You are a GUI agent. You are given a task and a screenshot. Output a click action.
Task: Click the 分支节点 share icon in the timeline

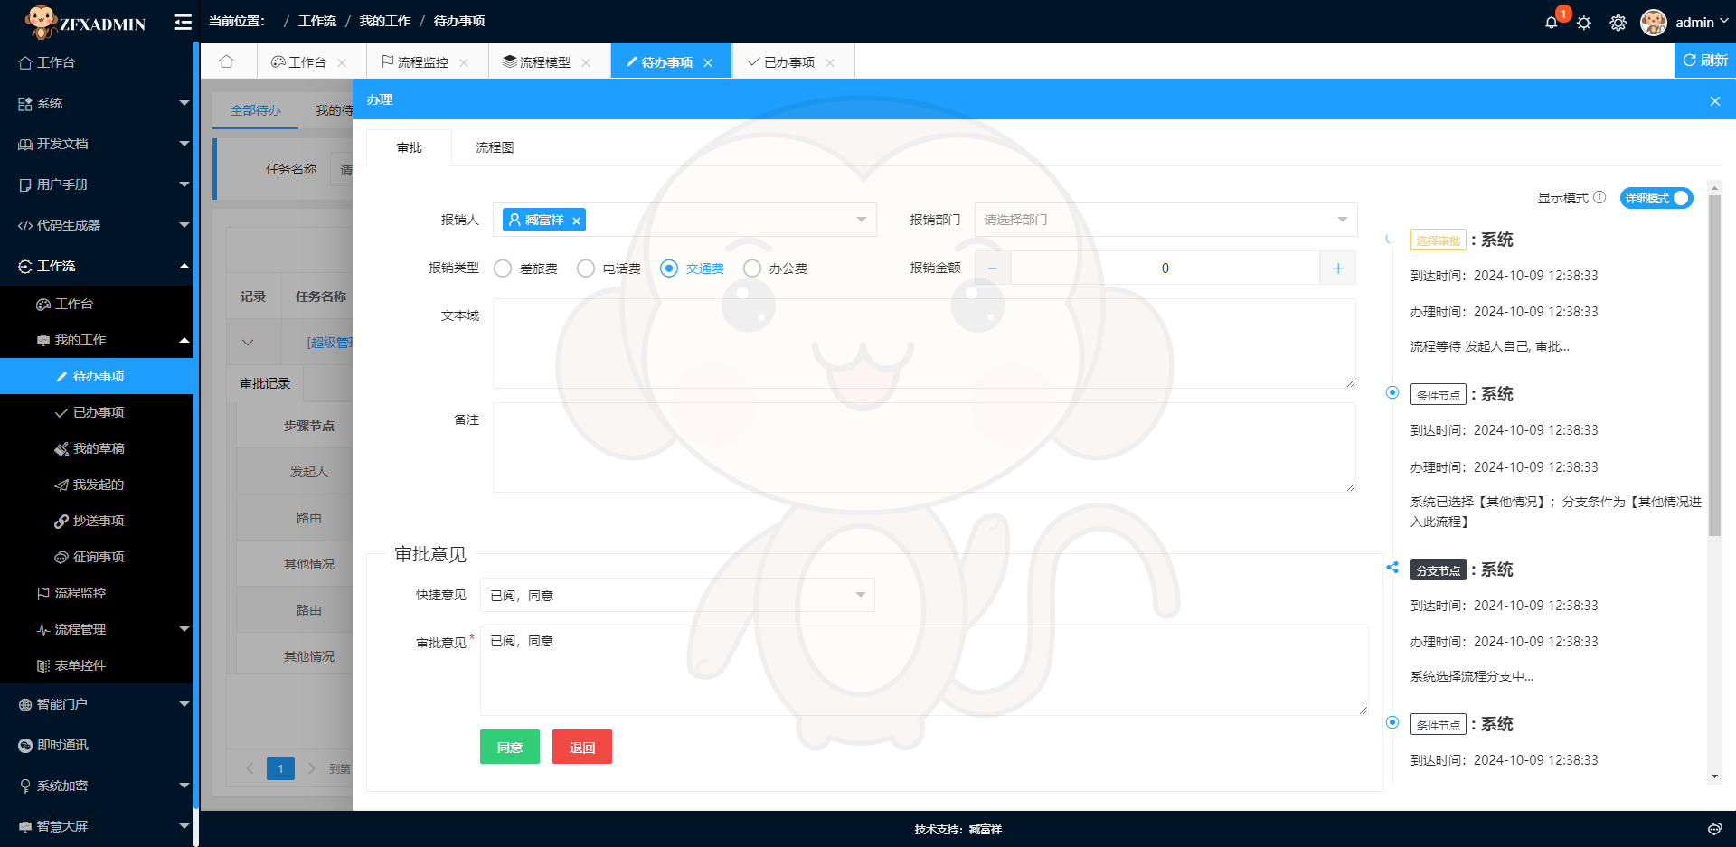click(1392, 568)
